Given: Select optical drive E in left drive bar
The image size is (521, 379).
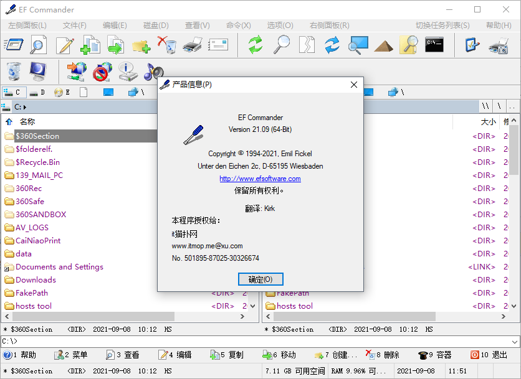Looking at the screenshot, I should [62, 93].
